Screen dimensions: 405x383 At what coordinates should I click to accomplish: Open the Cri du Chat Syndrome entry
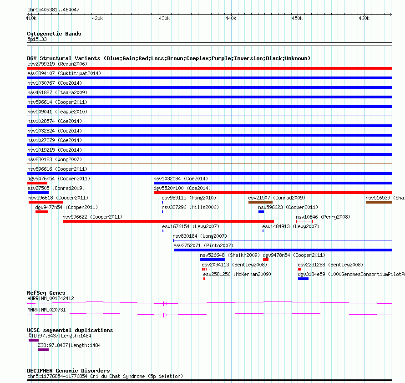[105, 376]
